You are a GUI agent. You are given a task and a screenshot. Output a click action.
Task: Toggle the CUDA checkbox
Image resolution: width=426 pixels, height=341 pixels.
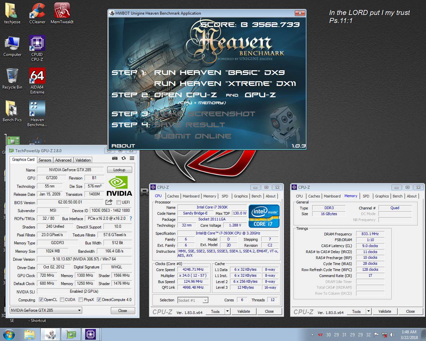(62, 300)
